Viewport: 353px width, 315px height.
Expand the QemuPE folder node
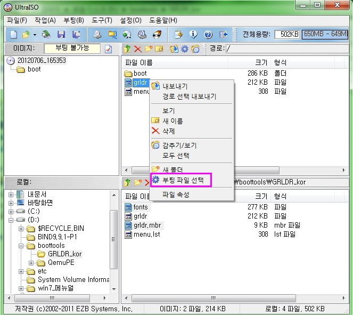pos(31,263)
